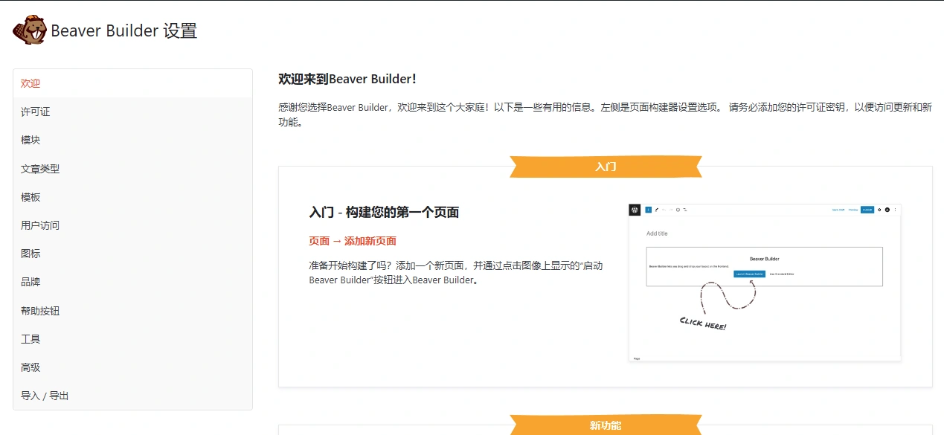Select the 图标 settings section
944x435 pixels.
click(x=30, y=254)
